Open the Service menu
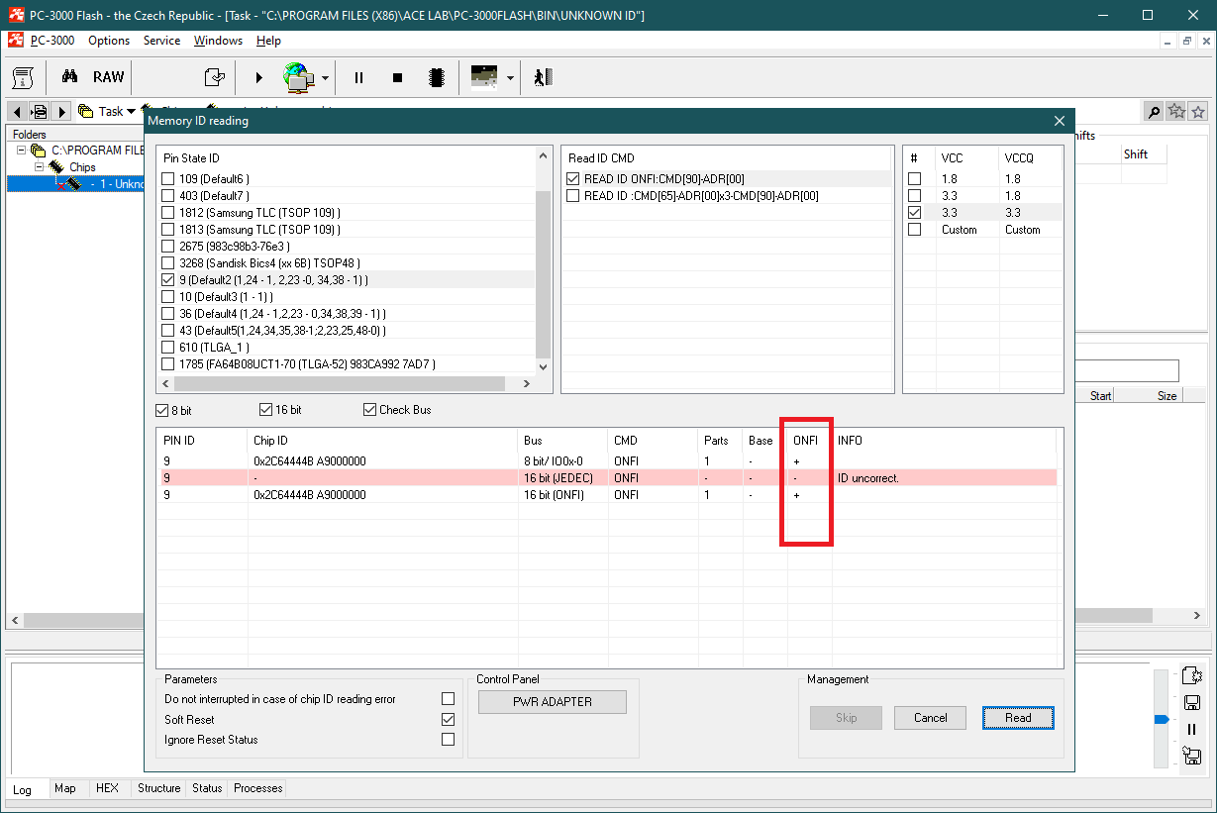Viewport: 1217px width, 813px height. 161,41
